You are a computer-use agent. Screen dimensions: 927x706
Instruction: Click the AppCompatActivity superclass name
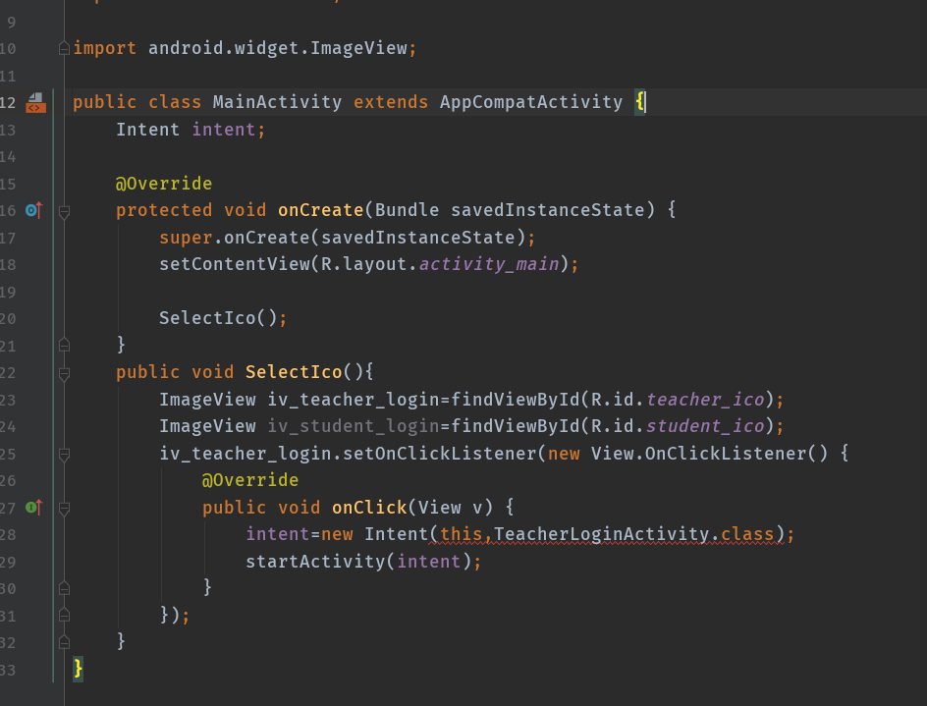coord(530,102)
